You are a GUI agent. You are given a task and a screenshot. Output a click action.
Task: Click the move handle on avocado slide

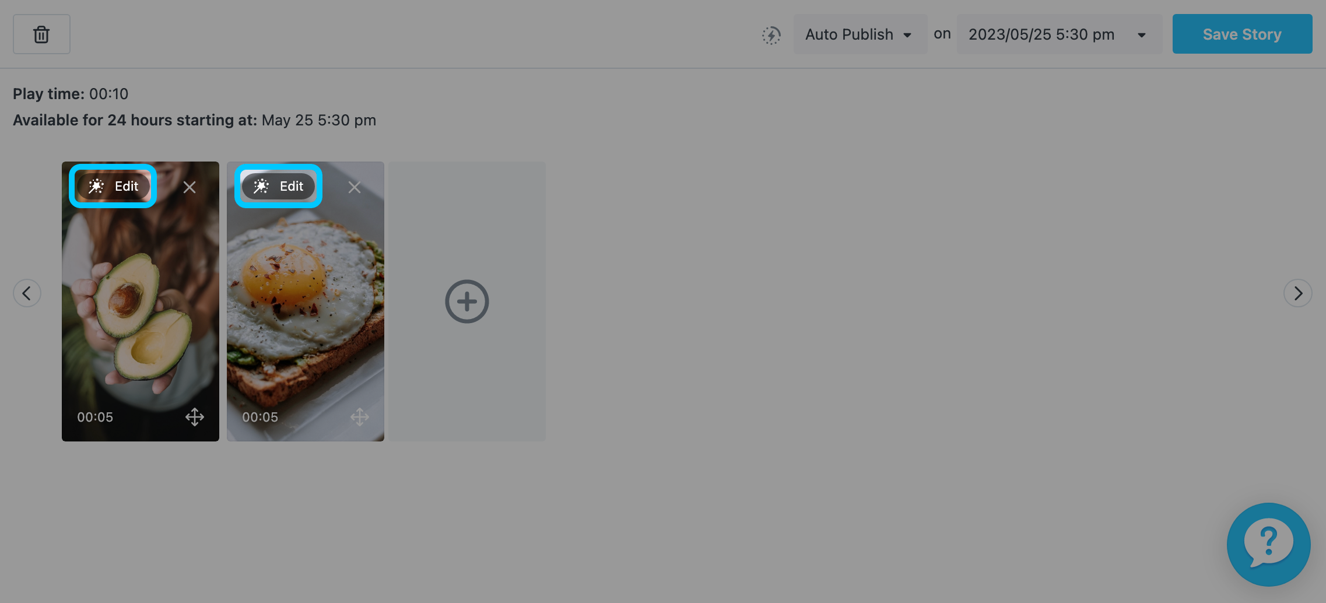point(195,417)
